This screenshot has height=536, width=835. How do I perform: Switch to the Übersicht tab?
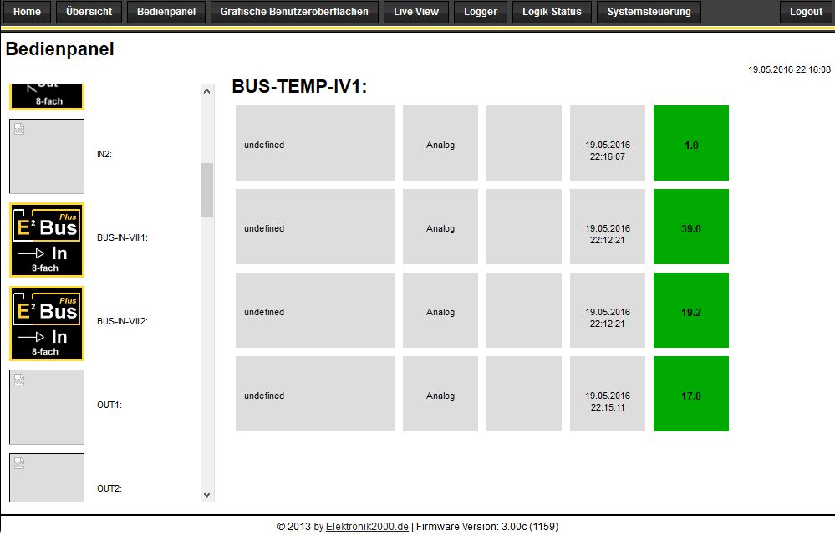pos(89,12)
